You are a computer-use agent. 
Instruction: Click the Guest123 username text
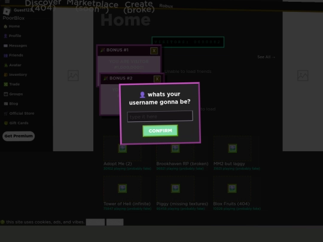pos(23,10)
